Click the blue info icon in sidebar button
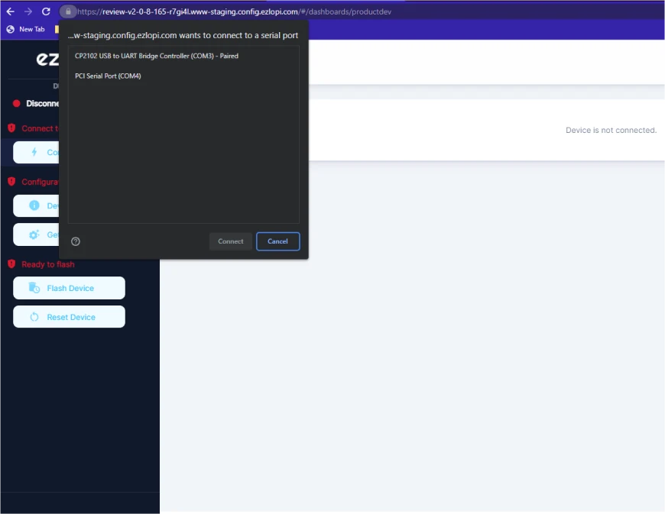665x514 pixels. coord(34,205)
